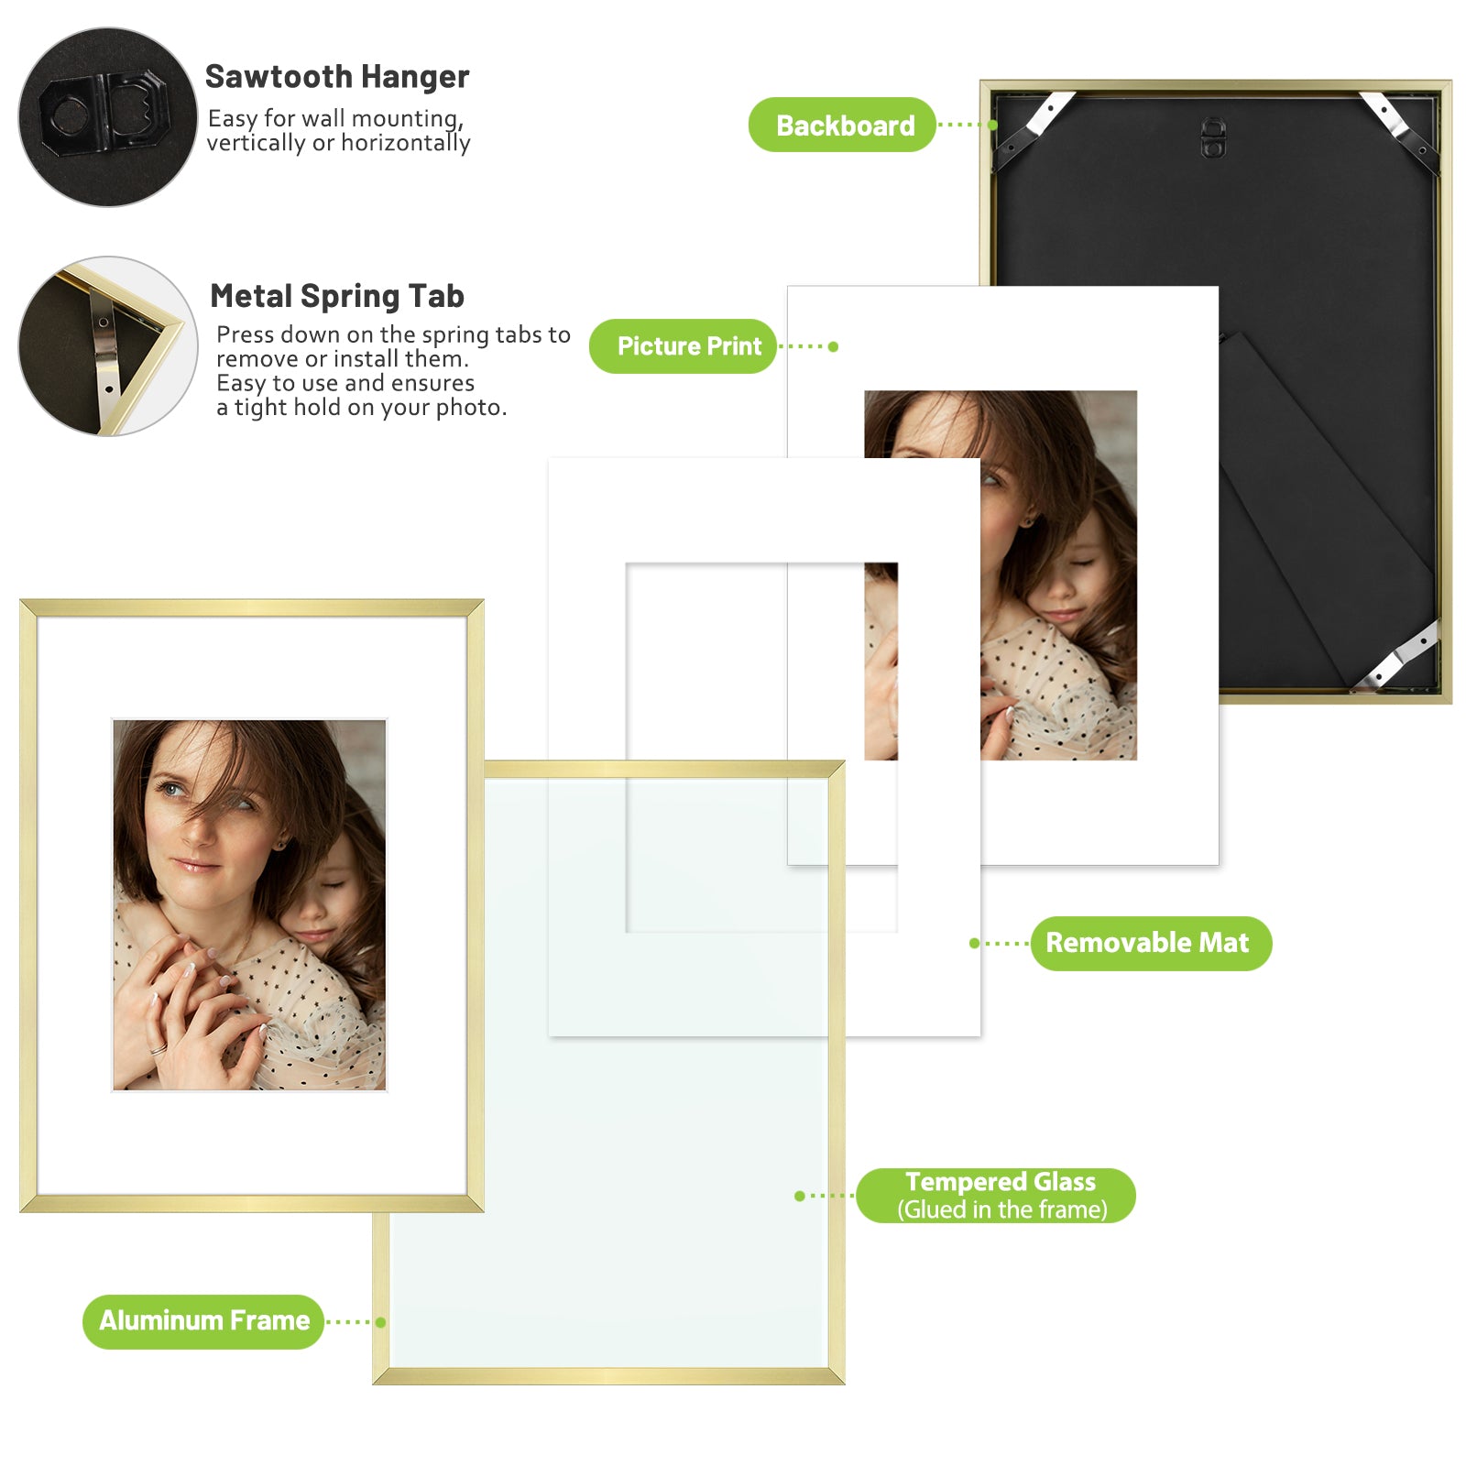Click the small hanger on the backboard

click(1213, 137)
